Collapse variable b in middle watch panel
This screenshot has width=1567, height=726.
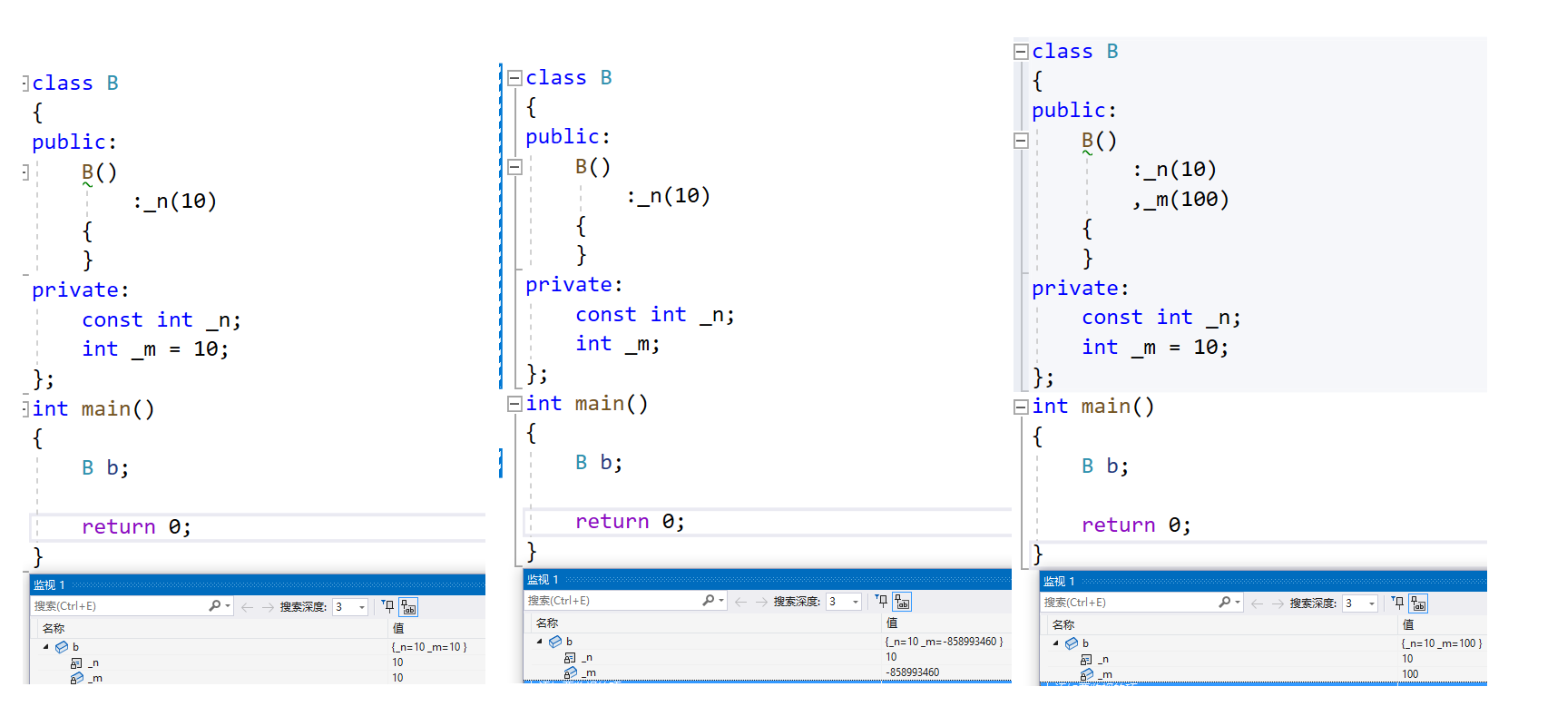[x=540, y=642]
